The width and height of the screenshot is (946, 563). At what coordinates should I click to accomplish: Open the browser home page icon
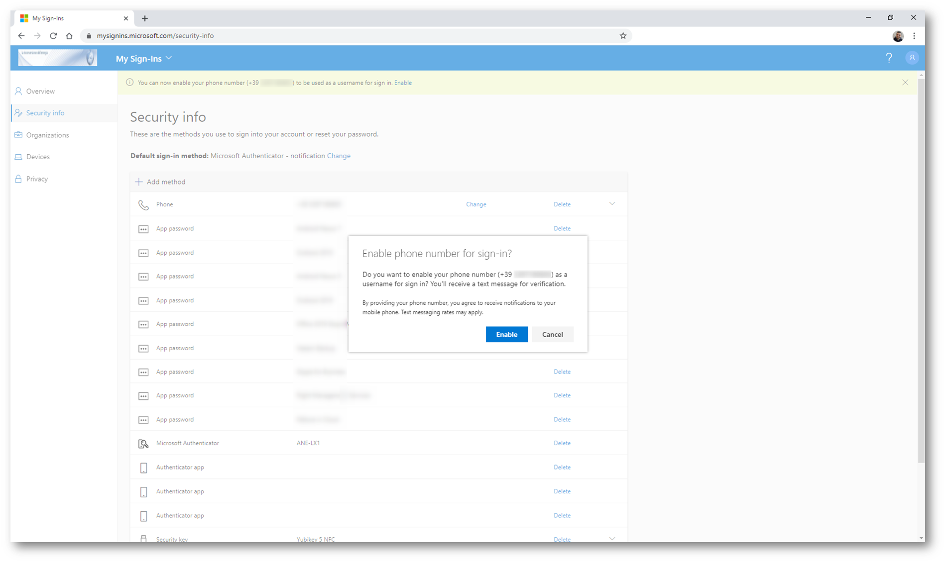[69, 36]
